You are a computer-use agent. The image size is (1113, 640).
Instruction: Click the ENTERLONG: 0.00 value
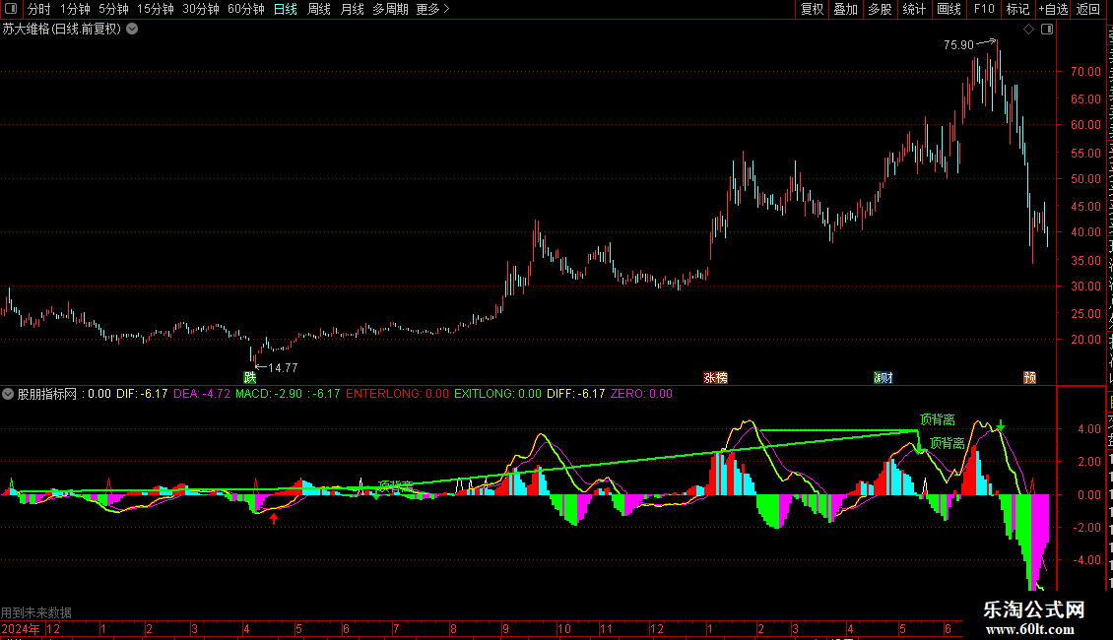[x=398, y=394]
